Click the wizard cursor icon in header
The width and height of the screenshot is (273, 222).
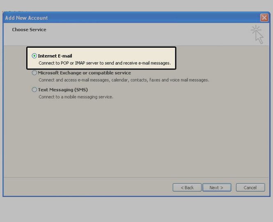(x=257, y=34)
